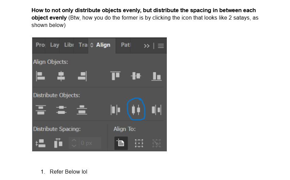Viewport: 290px width, 180px height.
Task: Select Align to Key Object option
Action: tap(156, 143)
